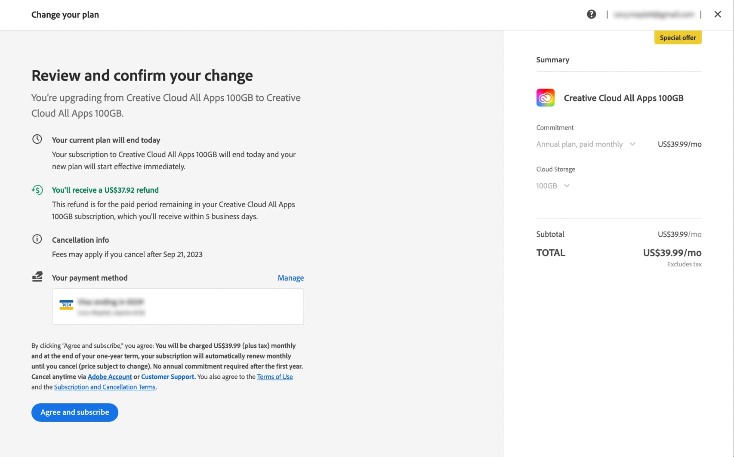The height and width of the screenshot is (457, 734).
Task: Click the green refund dollar icon
Action: pyautogui.click(x=37, y=190)
